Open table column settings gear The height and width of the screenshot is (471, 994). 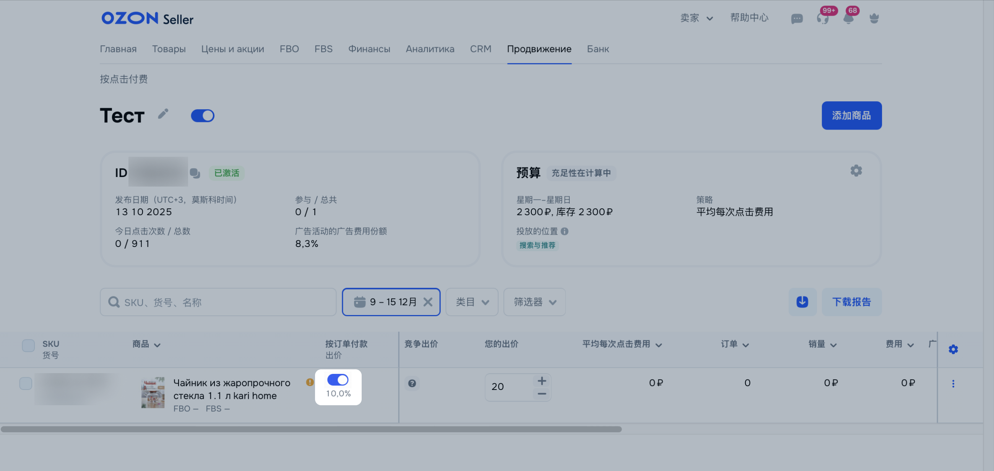tap(953, 349)
